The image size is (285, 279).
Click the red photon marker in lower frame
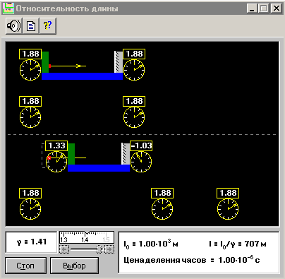(49, 158)
